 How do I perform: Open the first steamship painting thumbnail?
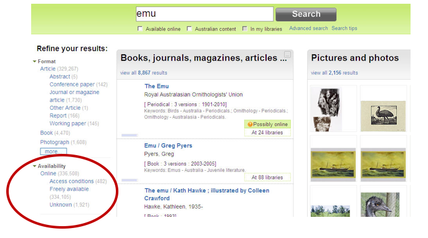coord(333,165)
